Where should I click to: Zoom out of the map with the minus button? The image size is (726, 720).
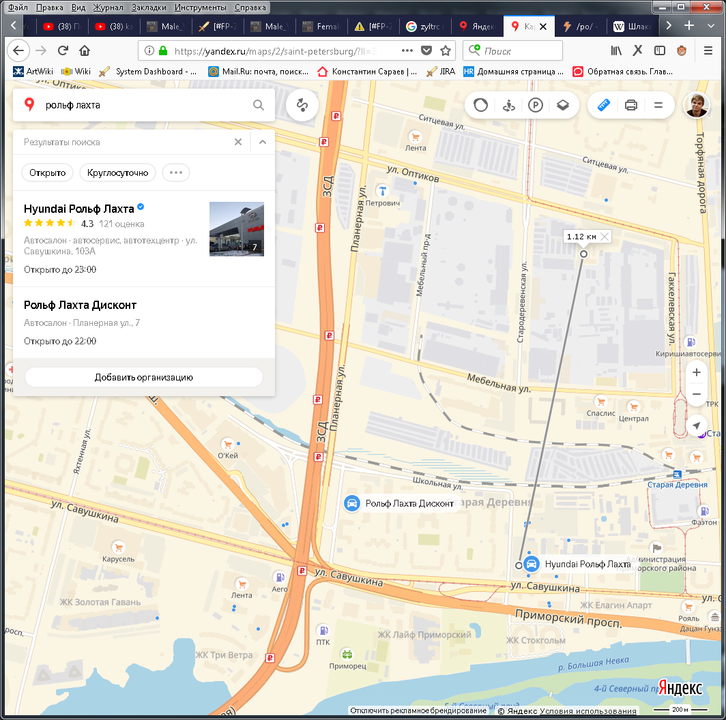click(x=697, y=394)
